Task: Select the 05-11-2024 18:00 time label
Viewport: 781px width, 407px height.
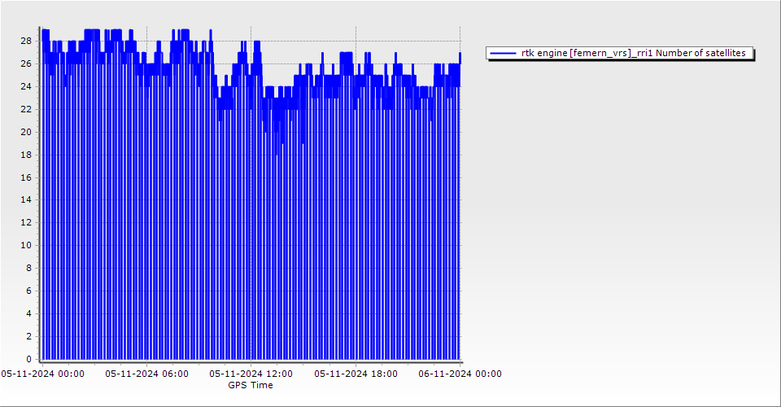Action: (356, 374)
